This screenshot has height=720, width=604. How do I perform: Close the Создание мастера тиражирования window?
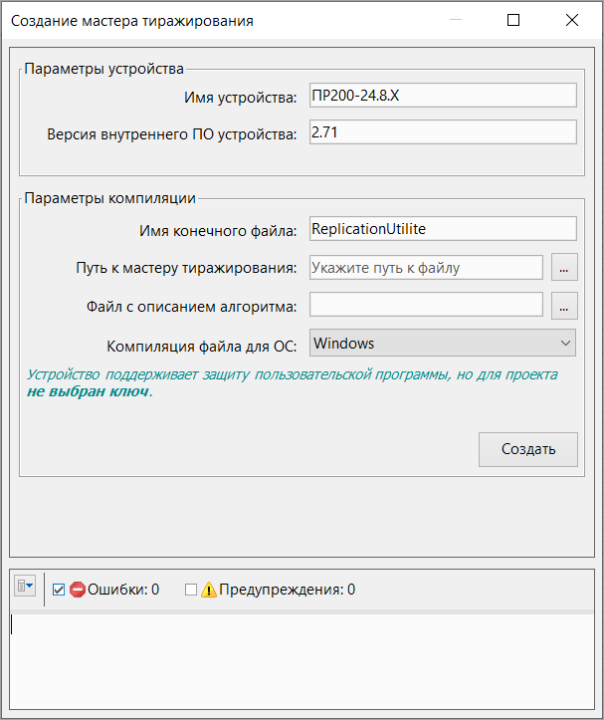(x=571, y=20)
